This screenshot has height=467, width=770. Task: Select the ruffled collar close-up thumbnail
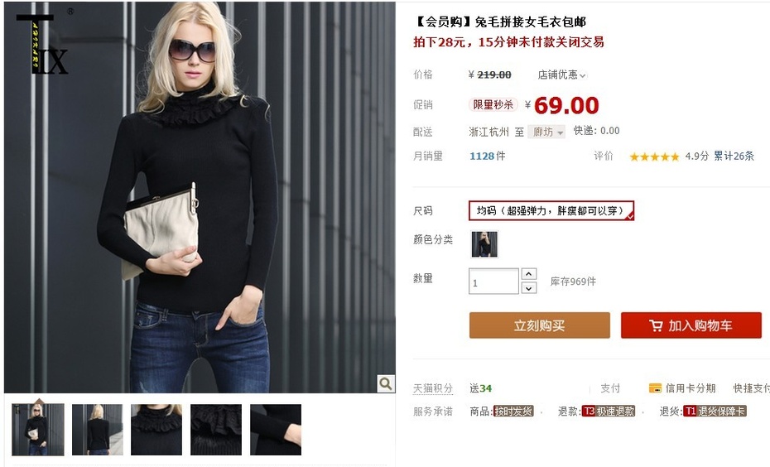click(156, 430)
